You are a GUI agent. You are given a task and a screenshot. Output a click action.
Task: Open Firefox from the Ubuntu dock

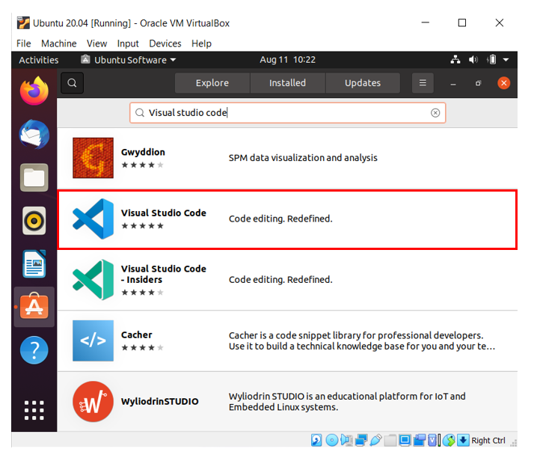tap(34, 91)
